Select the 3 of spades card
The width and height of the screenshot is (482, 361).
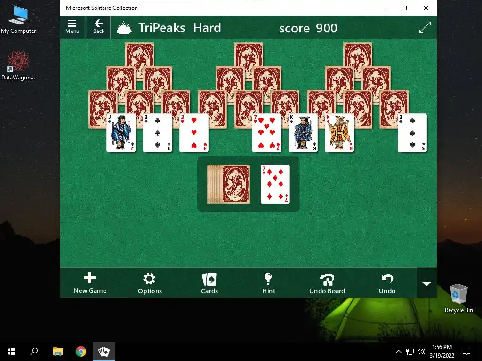click(412, 133)
